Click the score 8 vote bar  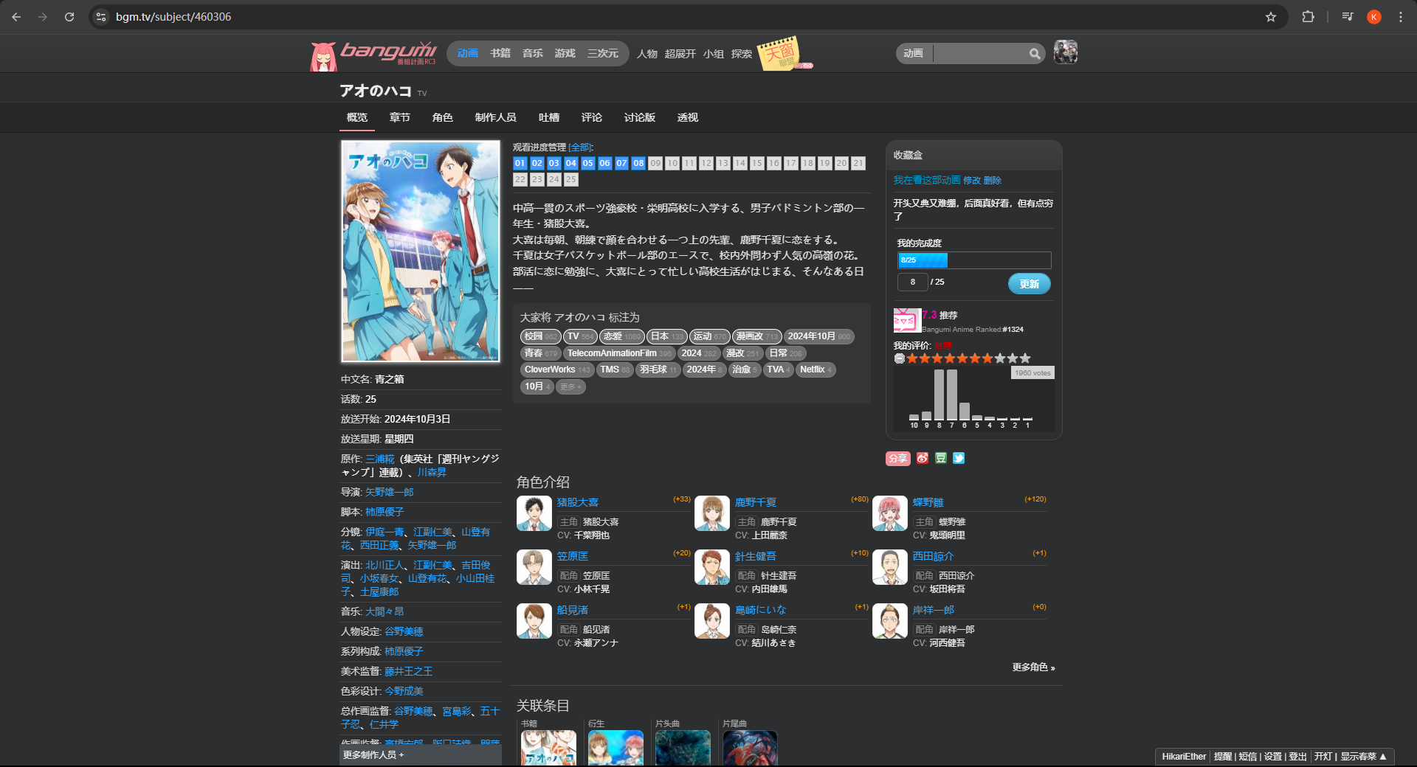940,395
